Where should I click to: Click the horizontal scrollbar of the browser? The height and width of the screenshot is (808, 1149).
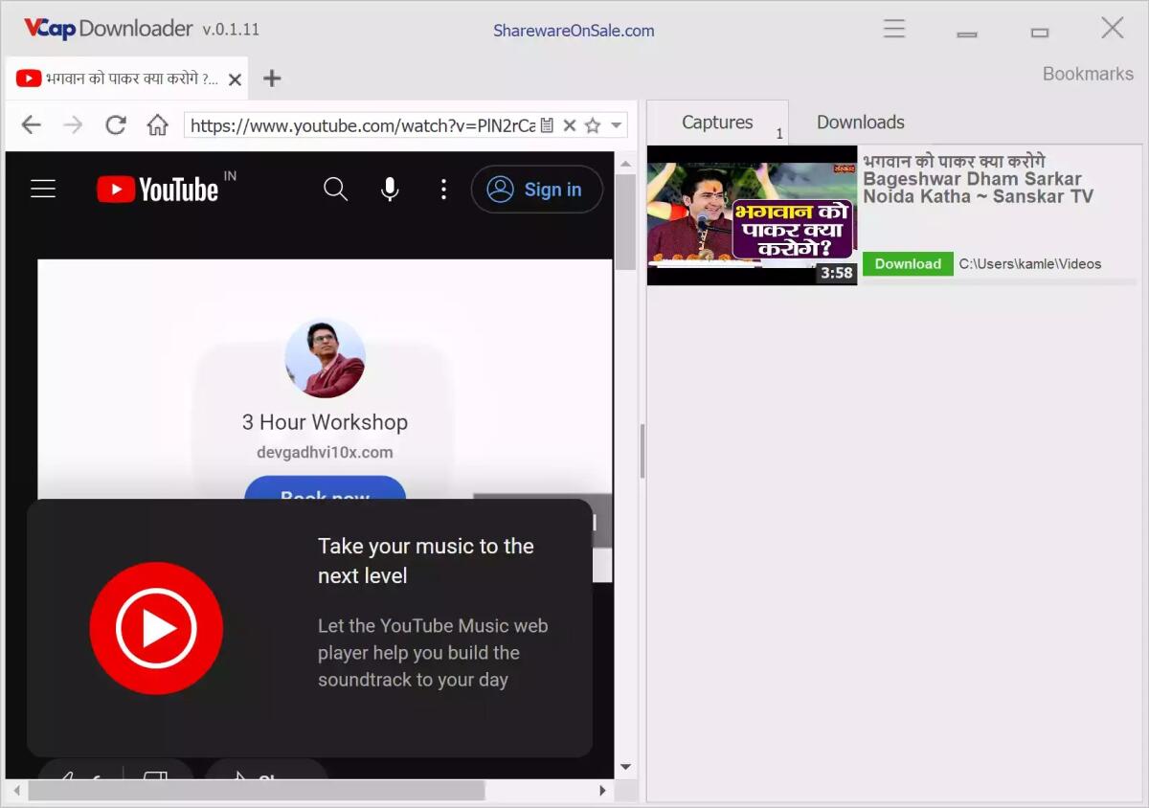point(256,791)
